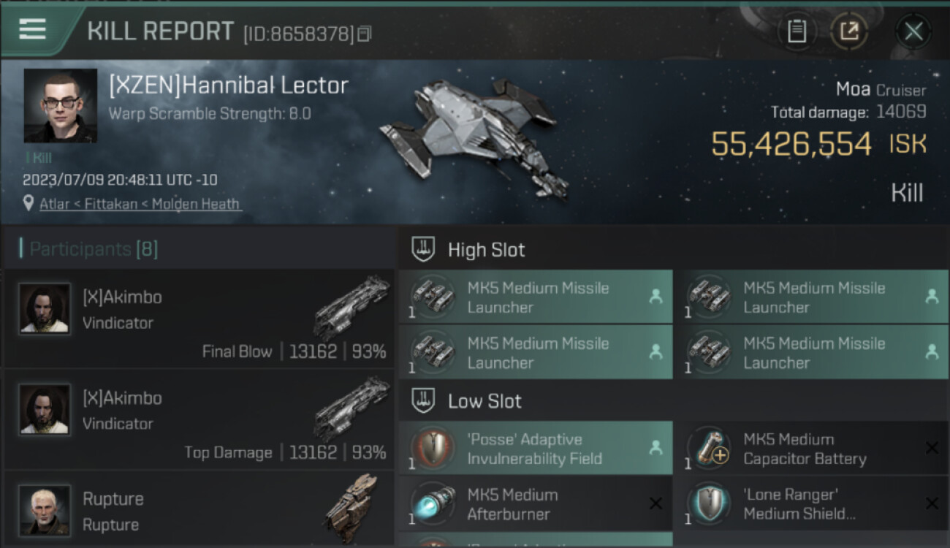The height and width of the screenshot is (548, 950).
Task: Open the clipboard notes icon
Action: (797, 31)
